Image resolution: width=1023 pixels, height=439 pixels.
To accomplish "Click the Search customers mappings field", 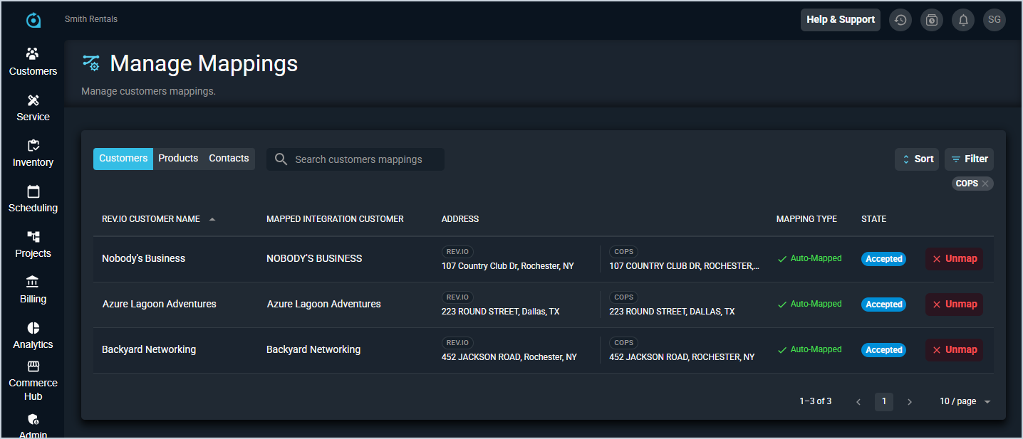I will click(363, 159).
